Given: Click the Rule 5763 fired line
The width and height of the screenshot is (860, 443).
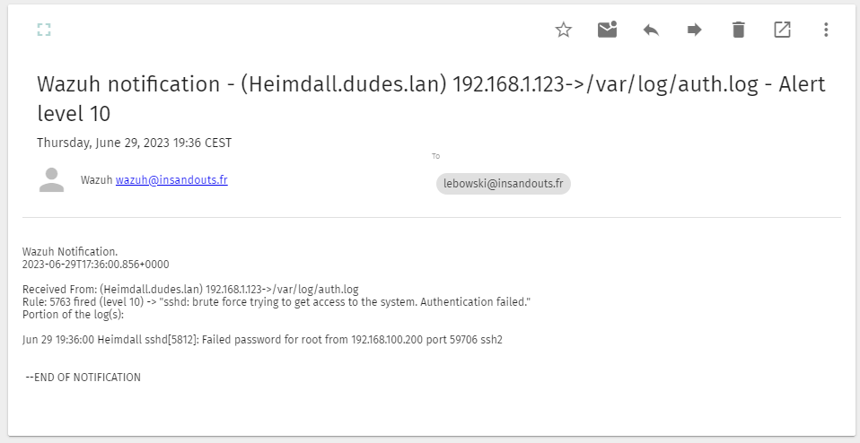Looking at the screenshot, I should (x=276, y=302).
